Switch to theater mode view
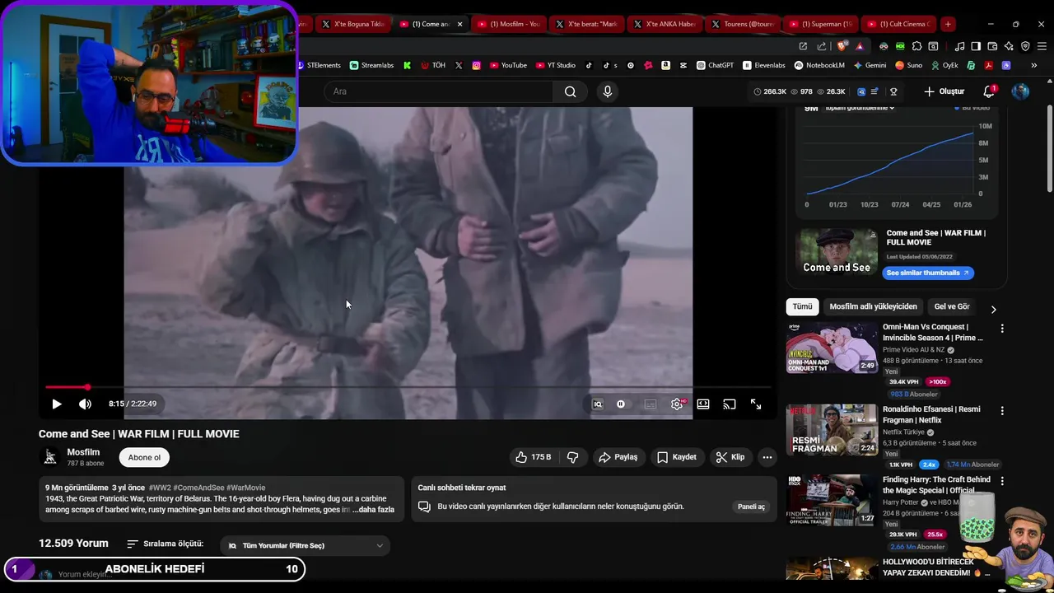 click(x=703, y=404)
